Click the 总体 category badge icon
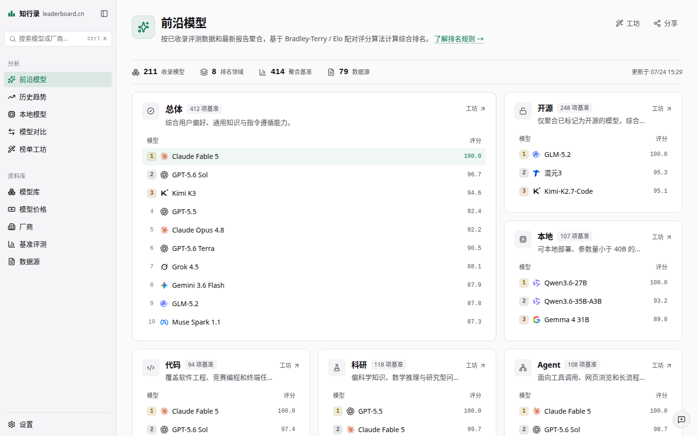The width and height of the screenshot is (698, 436). 151,111
